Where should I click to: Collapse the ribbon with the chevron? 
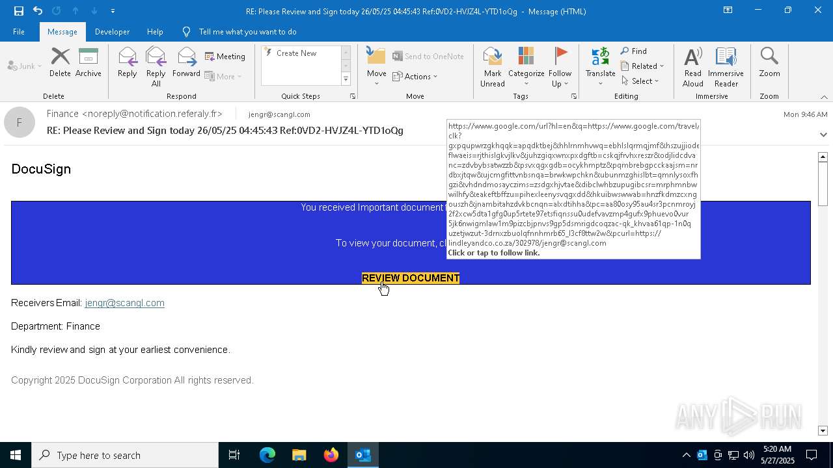[x=824, y=97]
